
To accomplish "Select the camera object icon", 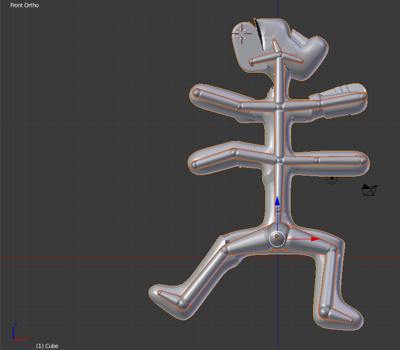I will (x=369, y=190).
